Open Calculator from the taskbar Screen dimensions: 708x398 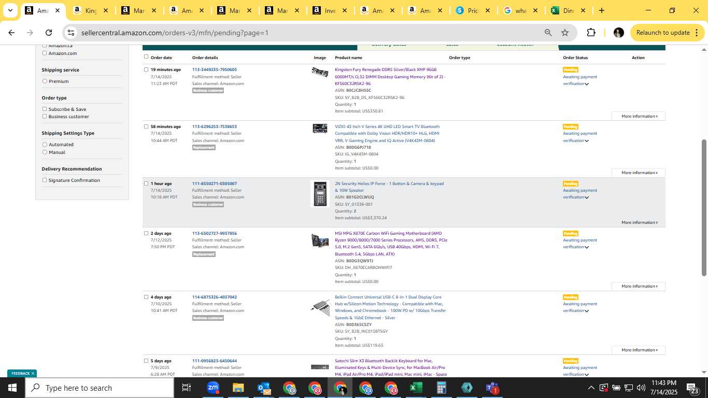(441, 388)
